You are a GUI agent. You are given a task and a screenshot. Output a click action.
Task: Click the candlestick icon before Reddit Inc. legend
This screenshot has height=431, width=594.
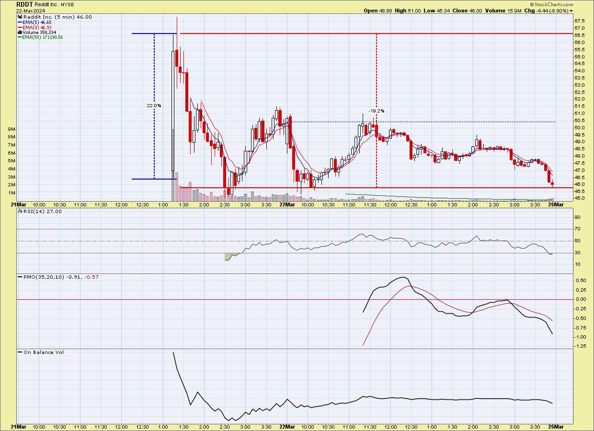coord(19,17)
